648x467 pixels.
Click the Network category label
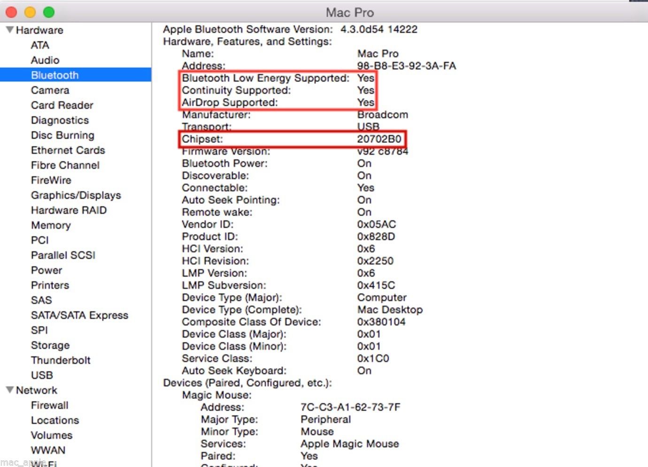[x=37, y=390]
